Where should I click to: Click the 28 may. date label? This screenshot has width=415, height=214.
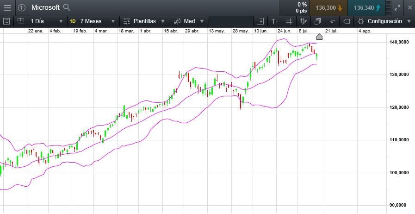coord(241,31)
